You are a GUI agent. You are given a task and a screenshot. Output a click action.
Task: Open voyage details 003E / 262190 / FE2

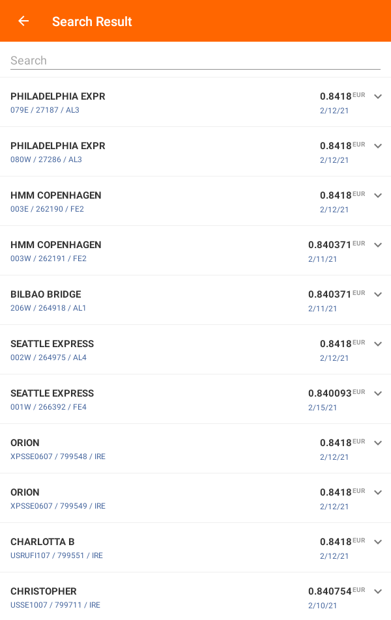(x=47, y=209)
